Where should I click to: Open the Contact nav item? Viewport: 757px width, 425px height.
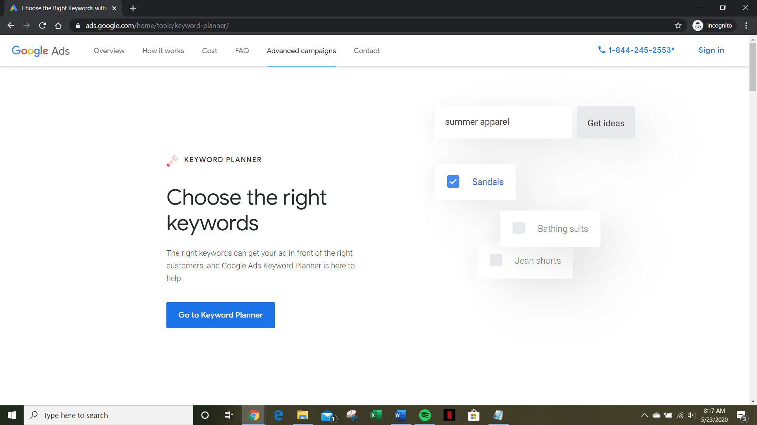367,51
